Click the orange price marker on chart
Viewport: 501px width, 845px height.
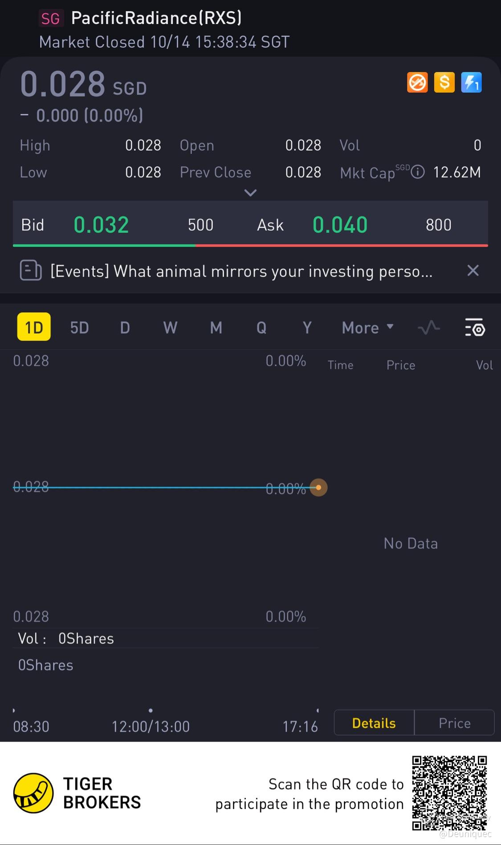(x=318, y=488)
